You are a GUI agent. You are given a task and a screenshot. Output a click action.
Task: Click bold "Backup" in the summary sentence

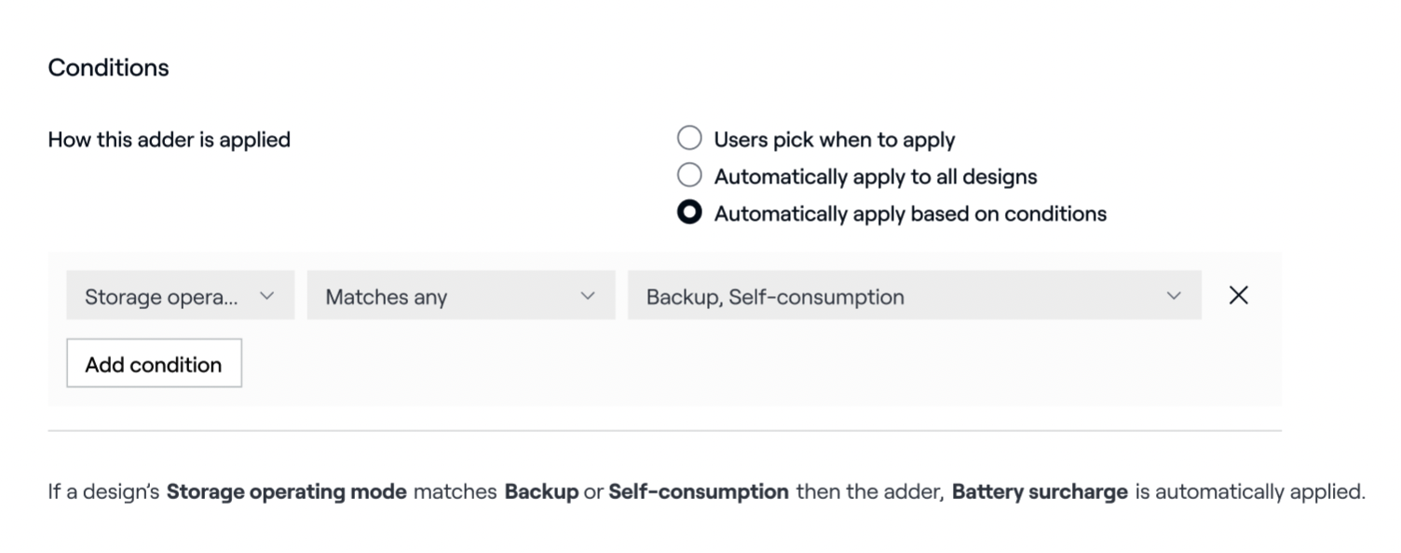541,492
